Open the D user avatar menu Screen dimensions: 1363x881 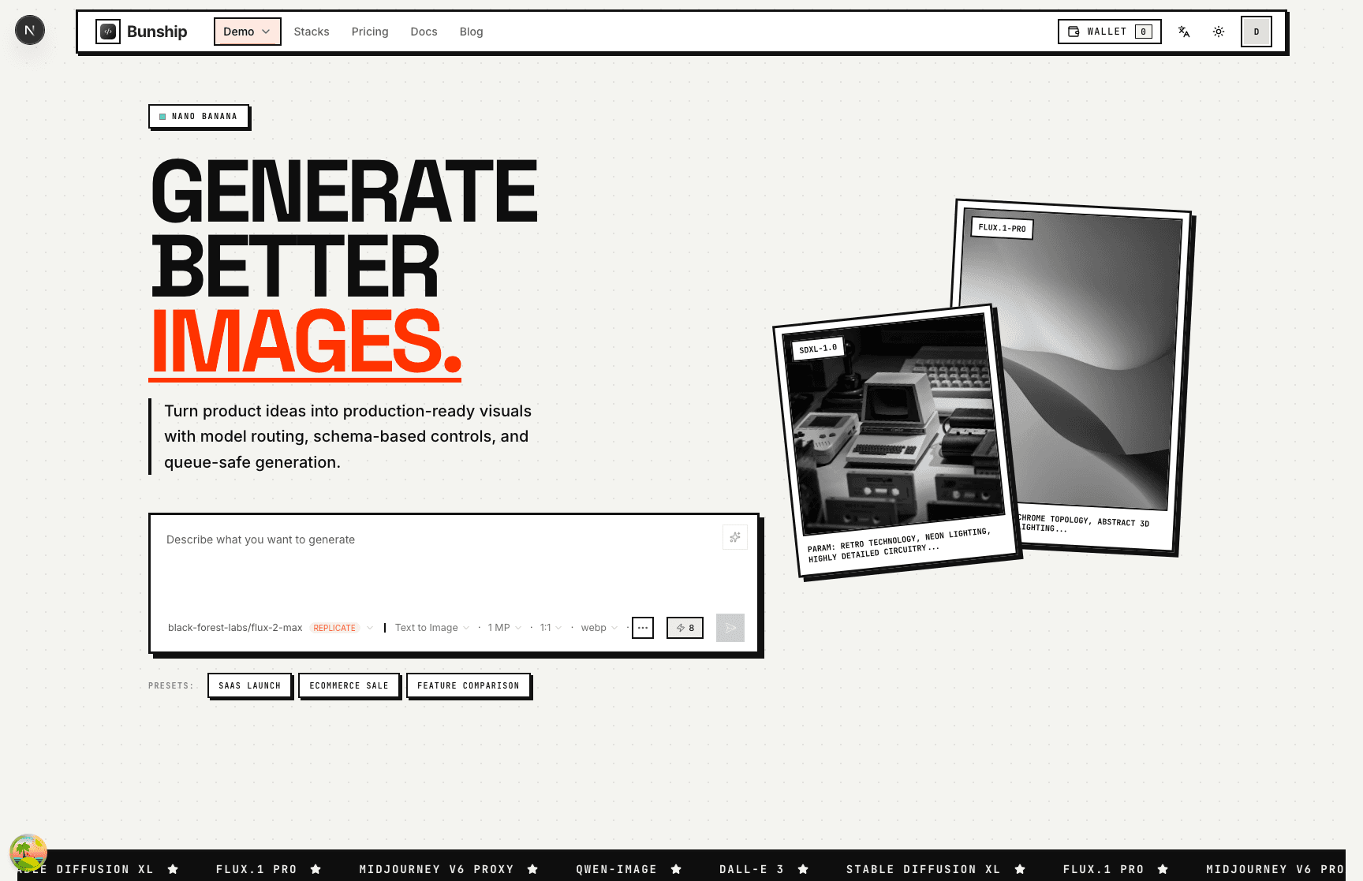click(x=1256, y=32)
